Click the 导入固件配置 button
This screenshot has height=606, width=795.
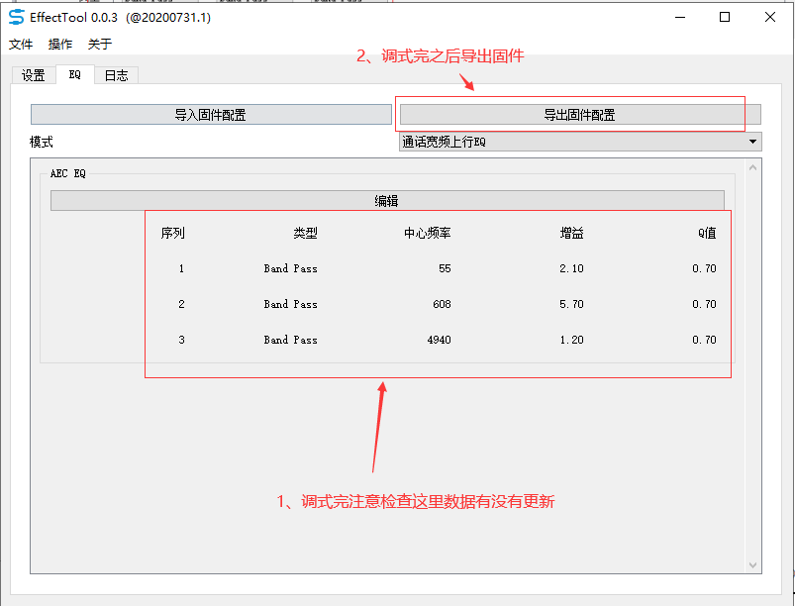pyautogui.click(x=211, y=115)
